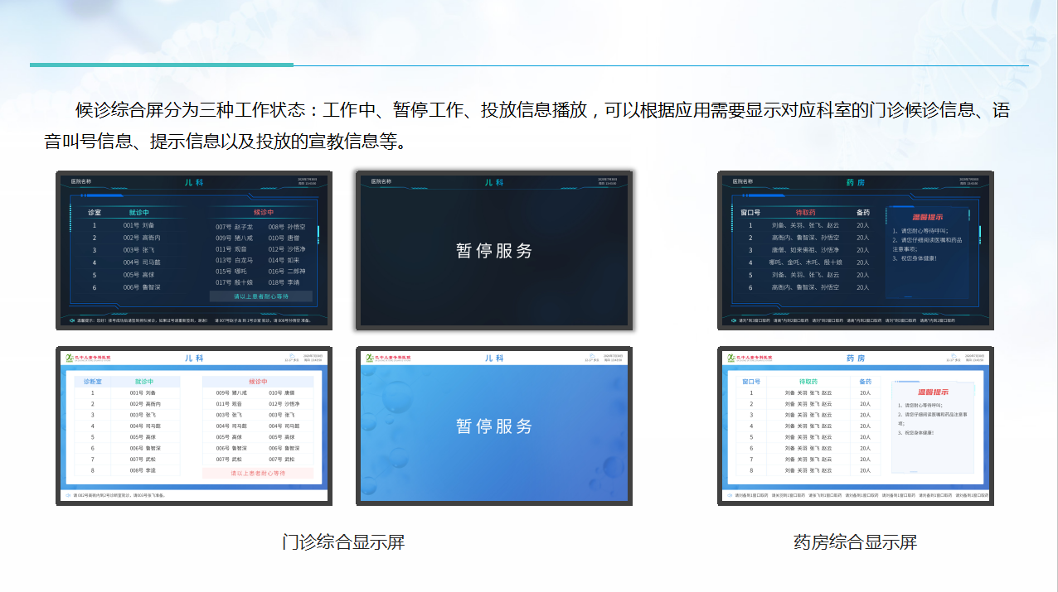
Task: Click hospital logo on light 儿科 queue screen
Action: [x=88, y=358]
